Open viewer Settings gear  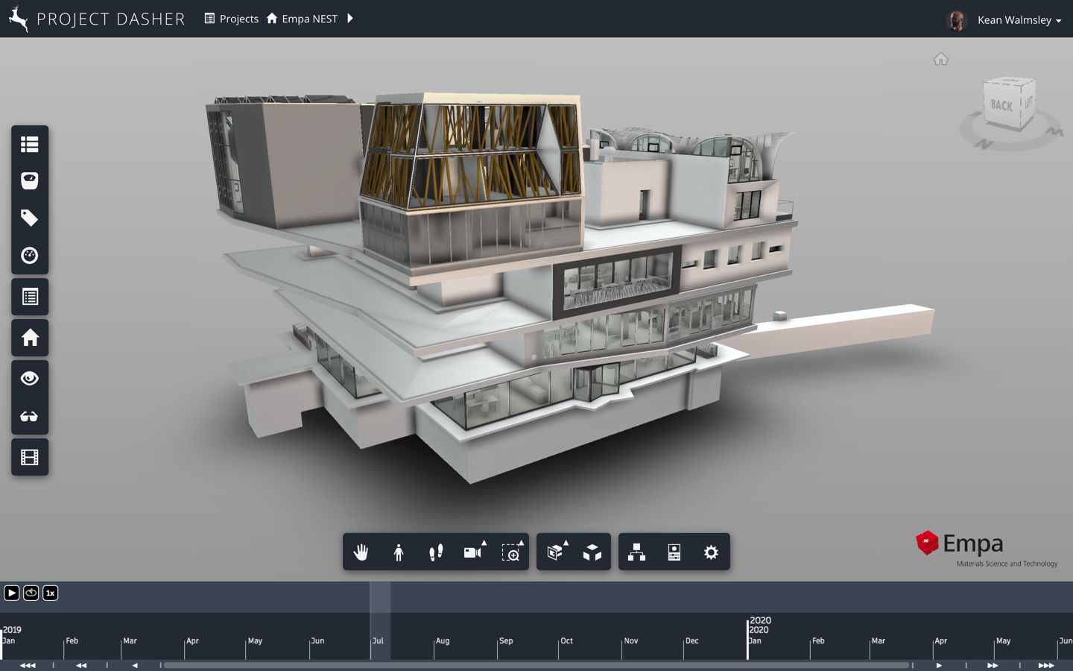(712, 552)
